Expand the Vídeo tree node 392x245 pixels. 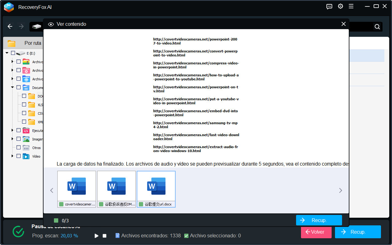coord(12,156)
